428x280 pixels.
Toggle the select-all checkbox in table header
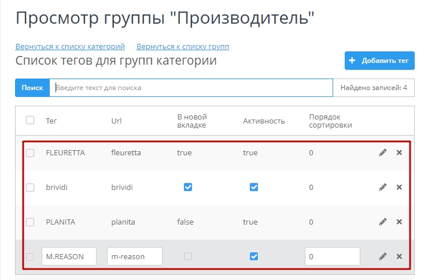(30, 120)
